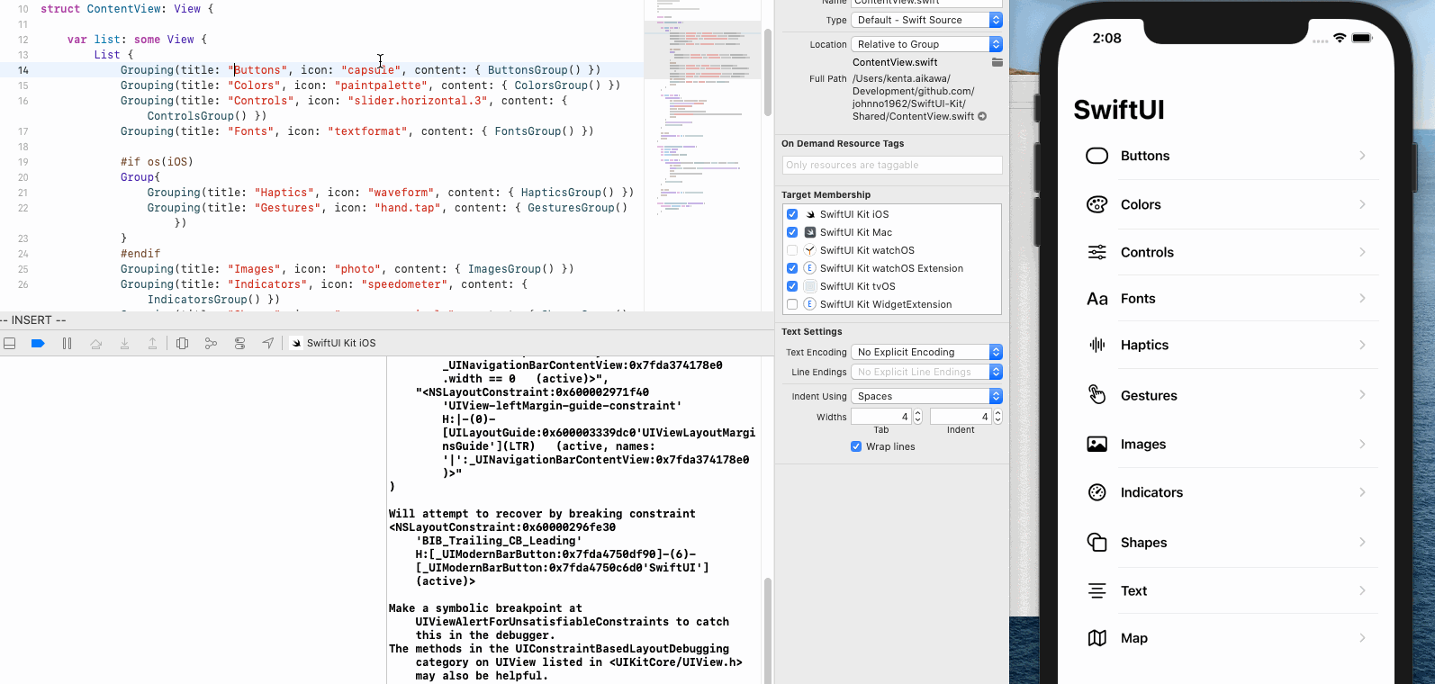Viewport: 1435px width, 684px height.
Task: Check SwiftUI Kit watchOS target membership
Action: (792, 250)
